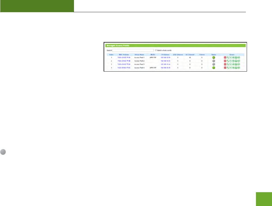Screen dimensions: 272x206
Task: Open IP address link of Access Point 4
Action: point(165,68)
